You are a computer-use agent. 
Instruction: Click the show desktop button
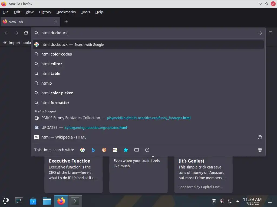click(270, 201)
